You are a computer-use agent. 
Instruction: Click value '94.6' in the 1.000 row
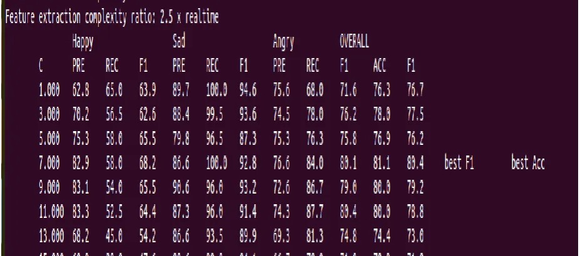(x=248, y=90)
